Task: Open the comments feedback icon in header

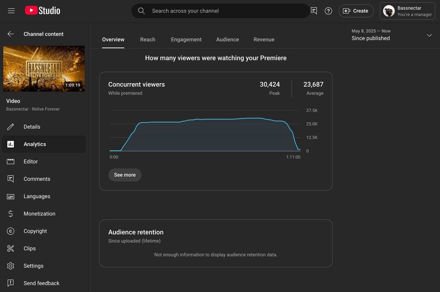Action: pyautogui.click(x=314, y=11)
